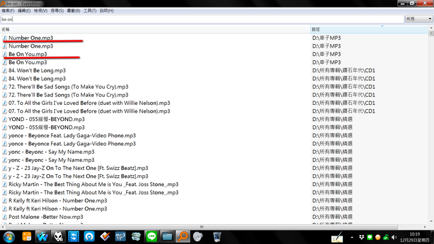Focus the search box containing "be on"
Screen dimensions: 434x244
point(202,19)
